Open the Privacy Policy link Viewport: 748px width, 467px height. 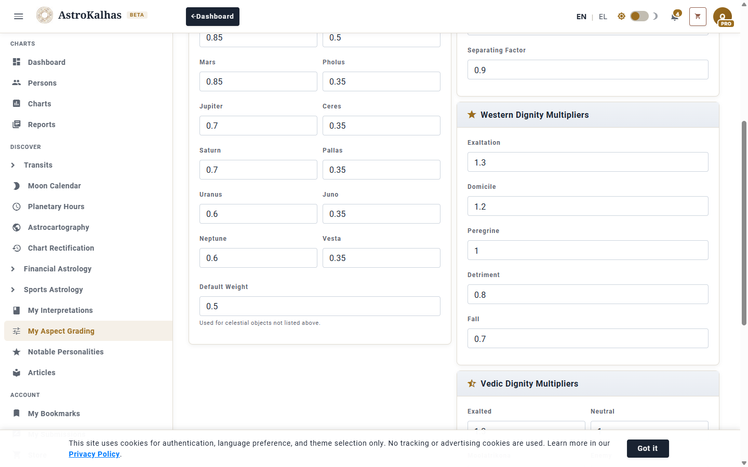coord(94,454)
